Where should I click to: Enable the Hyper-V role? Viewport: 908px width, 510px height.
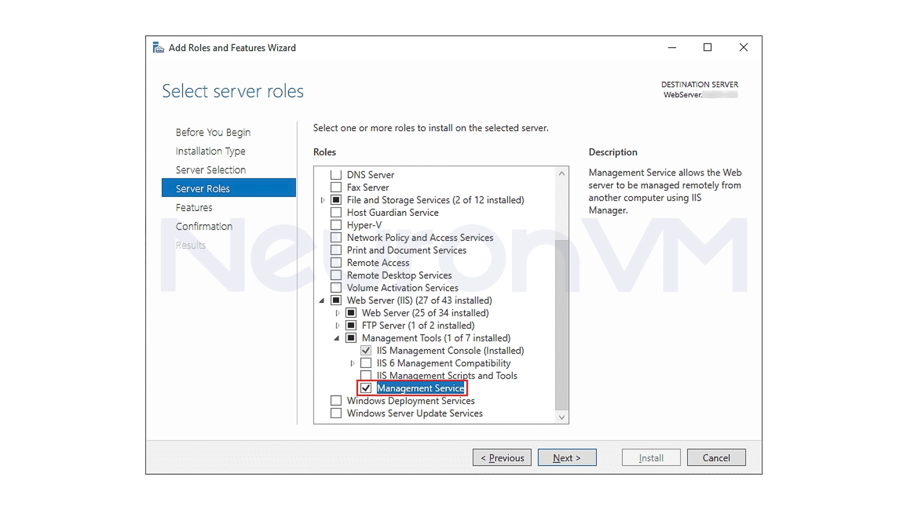coord(336,225)
